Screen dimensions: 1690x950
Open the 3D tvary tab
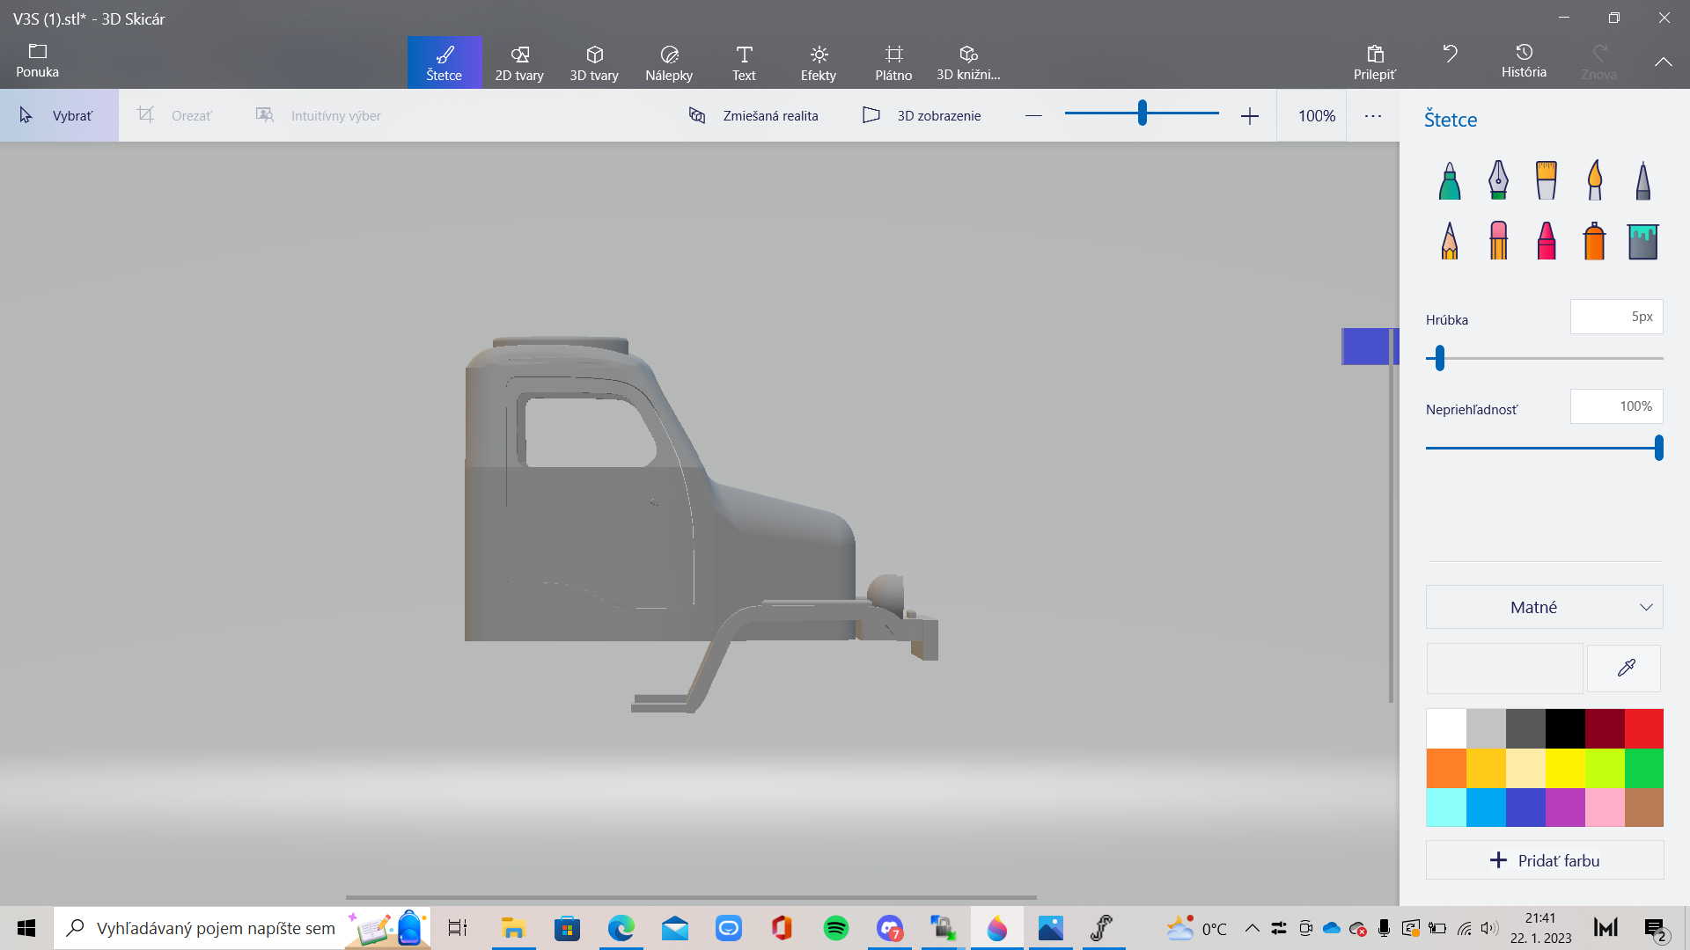594,62
